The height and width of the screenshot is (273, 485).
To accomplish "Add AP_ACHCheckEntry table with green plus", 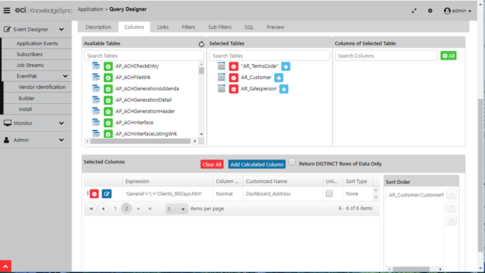I will click(108, 67).
